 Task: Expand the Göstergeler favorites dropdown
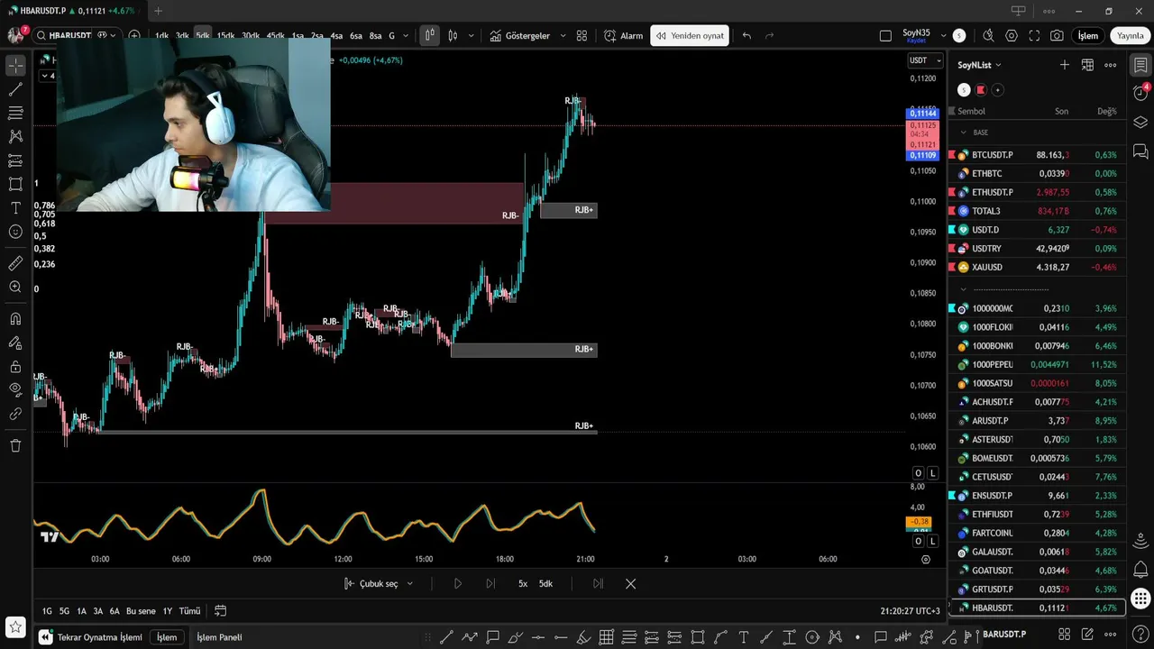click(563, 36)
